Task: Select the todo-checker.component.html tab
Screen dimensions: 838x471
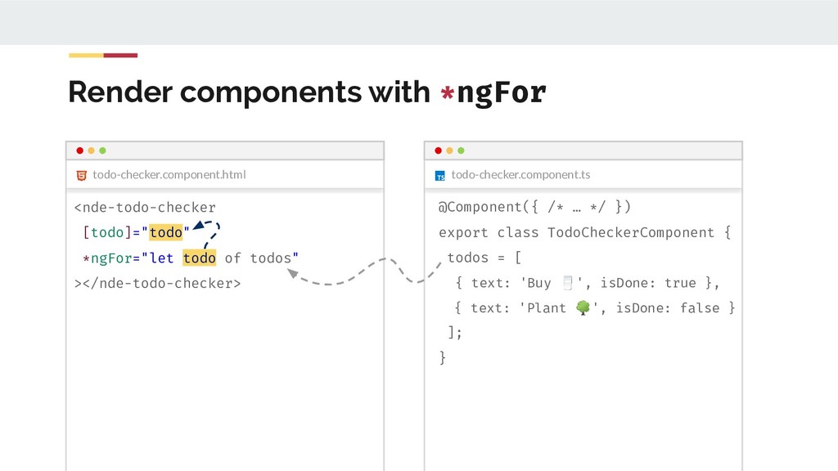Action: (169, 175)
